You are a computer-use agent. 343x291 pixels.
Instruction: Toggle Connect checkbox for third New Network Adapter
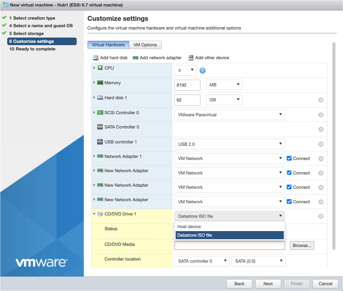[x=289, y=201]
